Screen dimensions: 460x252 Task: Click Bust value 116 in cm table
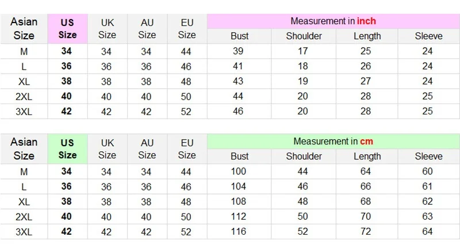pyautogui.click(x=239, y=231)
